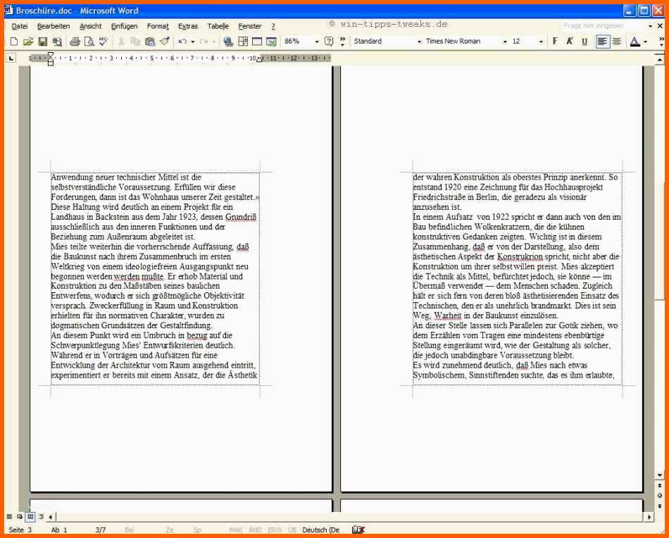Apply the font color A
Viewport: 669px width, 538px height.
pyautogui.click(x=635, y=42)
